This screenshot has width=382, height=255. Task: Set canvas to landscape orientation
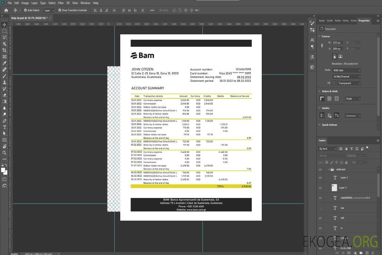(x=340, y=56)
